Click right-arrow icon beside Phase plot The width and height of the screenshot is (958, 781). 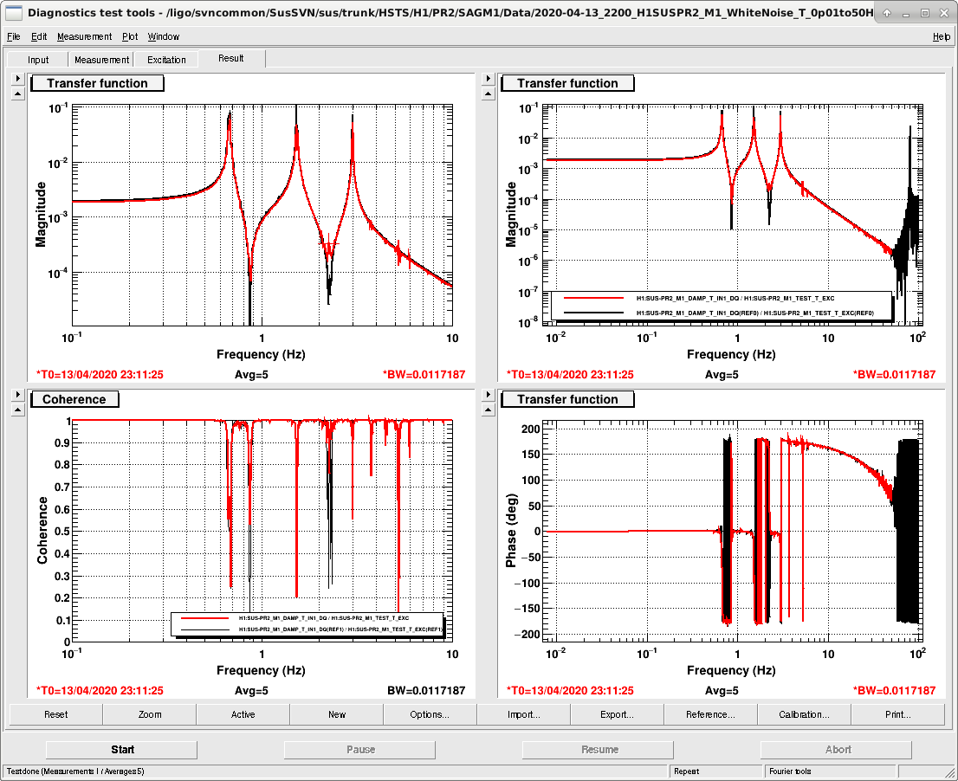[488, 395]
